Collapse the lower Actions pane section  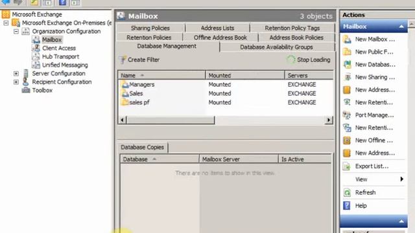(x=401, y=221)
